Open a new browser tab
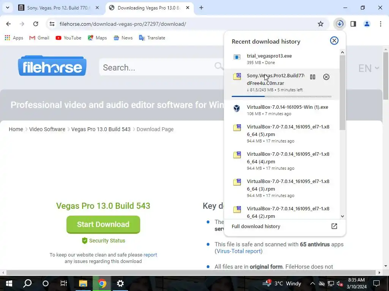 point(201,8)
